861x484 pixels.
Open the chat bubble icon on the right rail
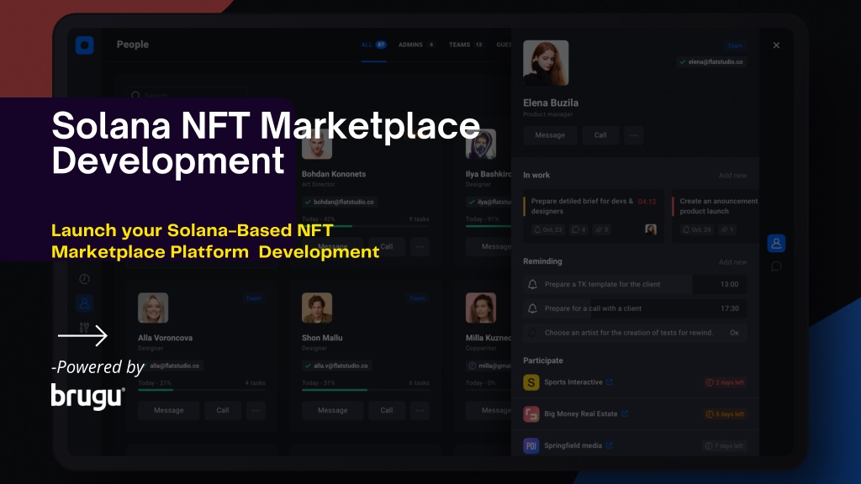pyautogui.click(x=776, y=266)
